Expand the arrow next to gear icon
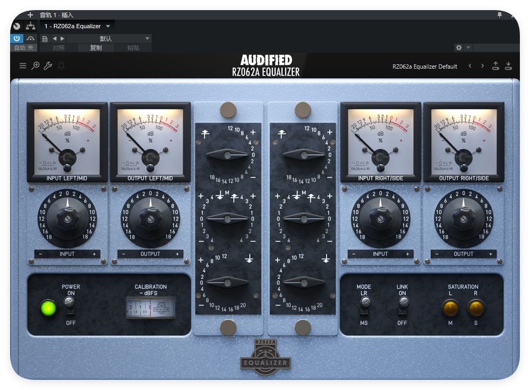 468,48
